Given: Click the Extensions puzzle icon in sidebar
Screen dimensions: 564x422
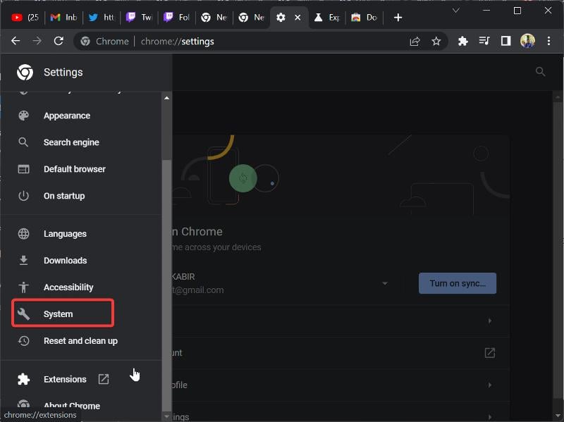Looking at the screenshot, I should click(24, 379).
